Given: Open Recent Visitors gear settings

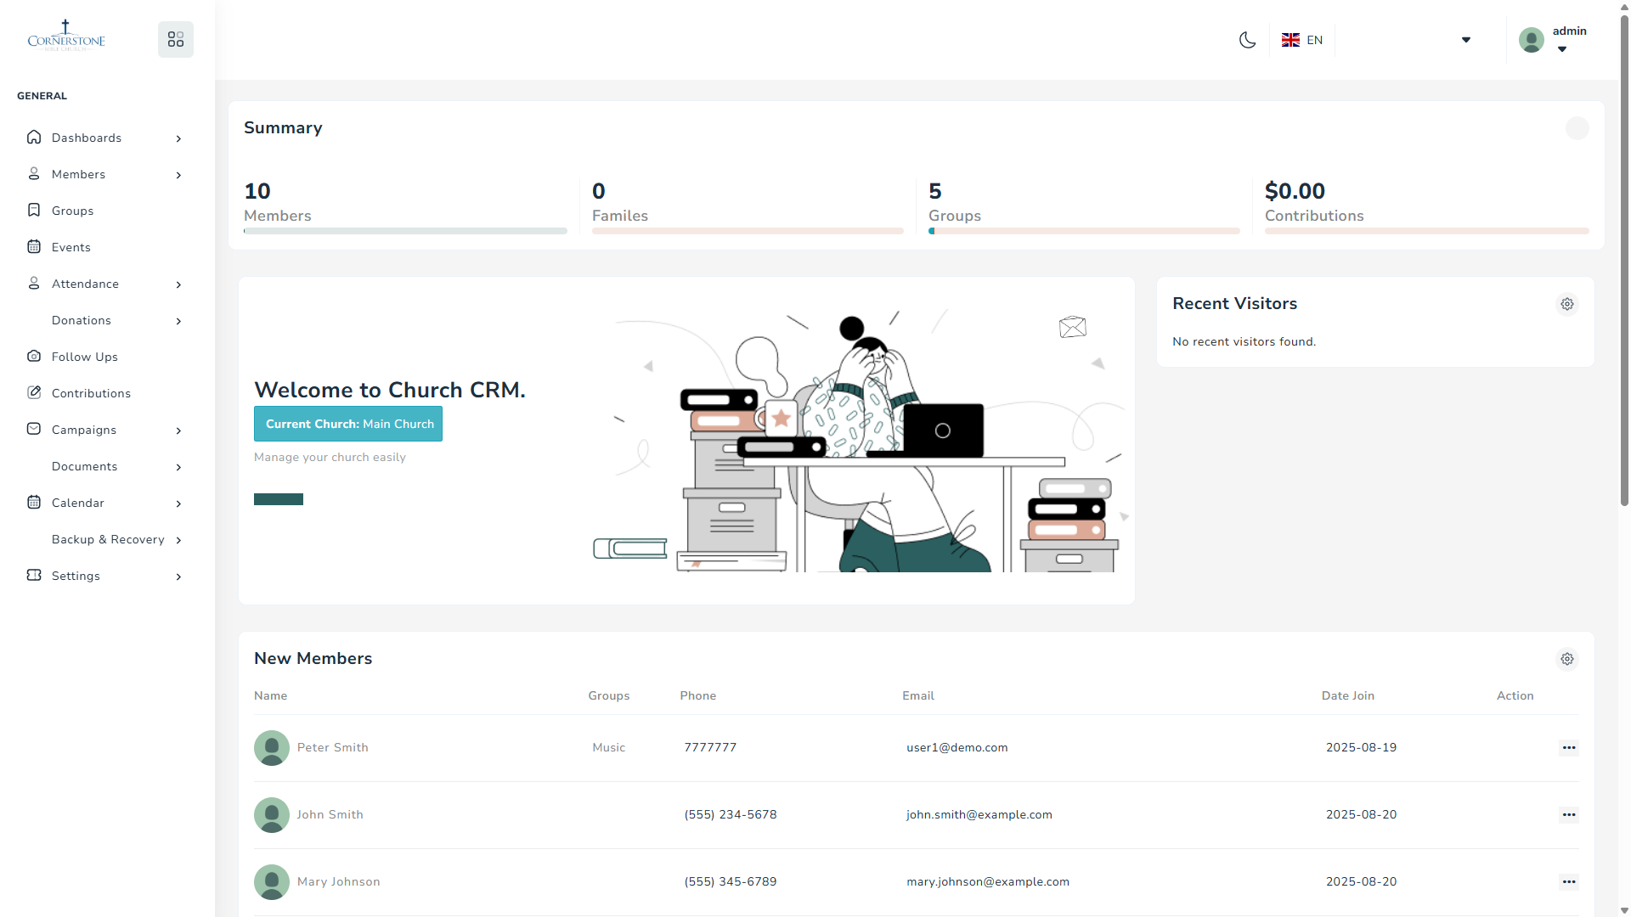Looking at the screenshot, I should (x=1567, y=304).
